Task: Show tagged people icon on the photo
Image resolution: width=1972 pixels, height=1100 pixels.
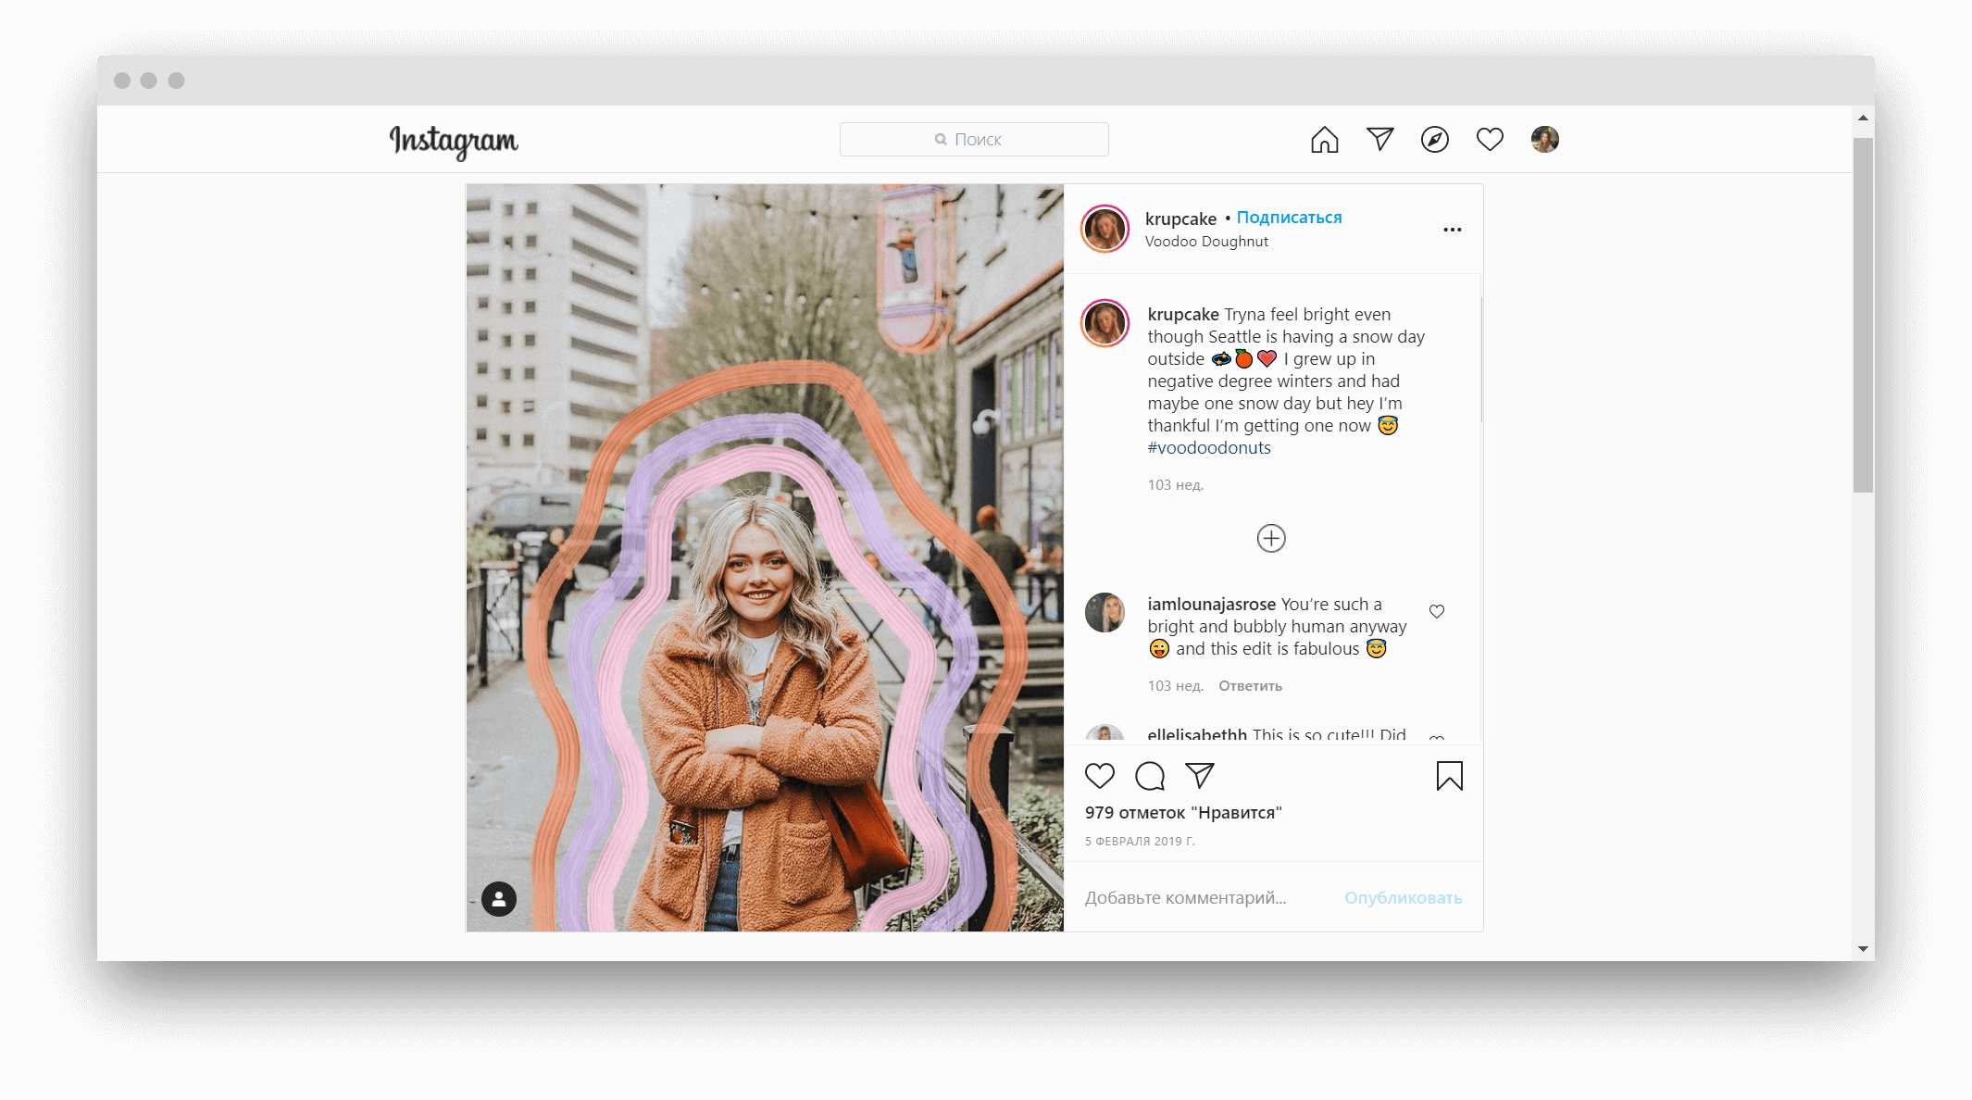Action: (499, 899)
